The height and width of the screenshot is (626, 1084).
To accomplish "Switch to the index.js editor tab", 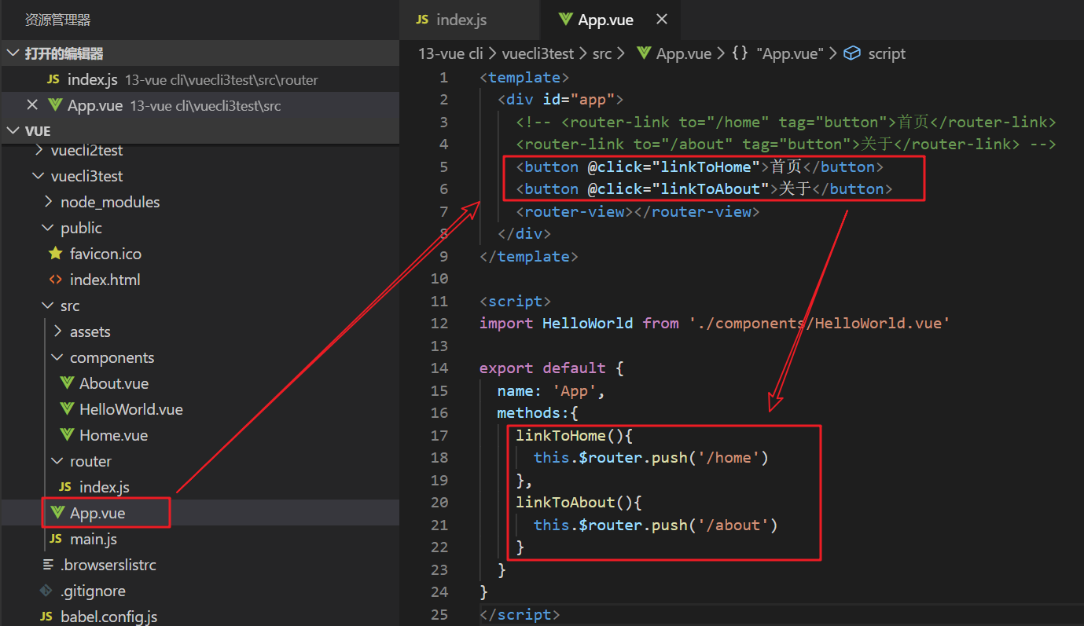I will tap(461, 20).
